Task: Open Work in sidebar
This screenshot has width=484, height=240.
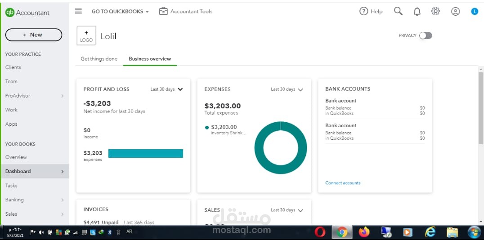Action: (x=11, y=110)
